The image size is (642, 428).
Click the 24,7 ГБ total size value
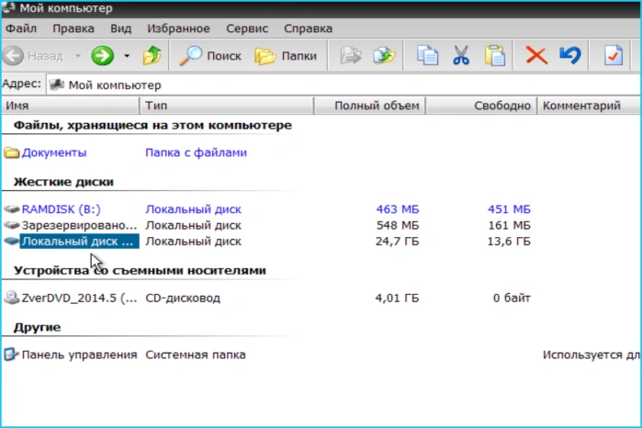tap(397, 242)
